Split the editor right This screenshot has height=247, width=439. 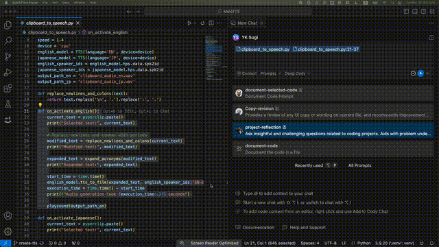click(x=211, y=23)
